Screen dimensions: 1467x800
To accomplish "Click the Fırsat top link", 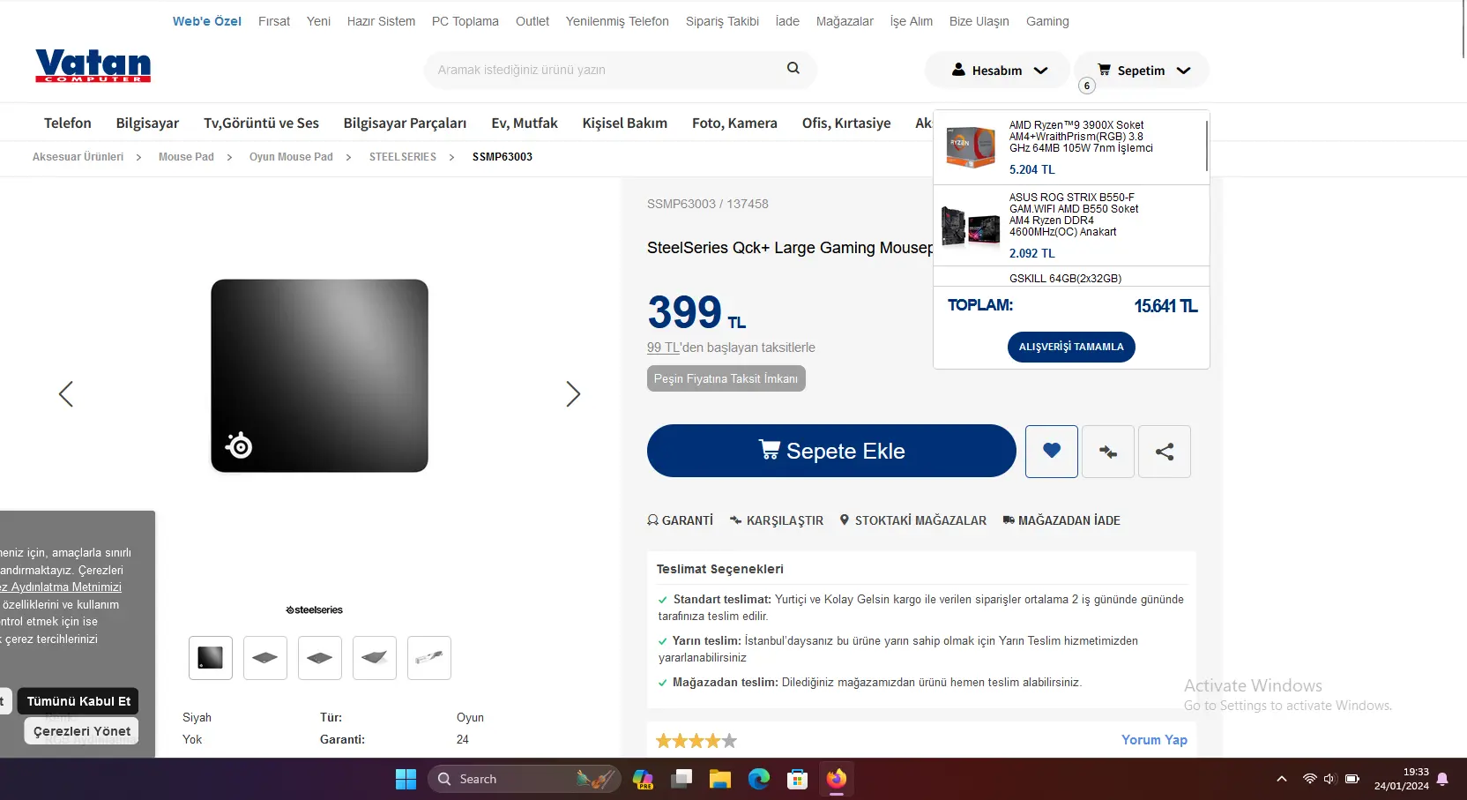I will pyautogui.click(x=274, y=21).
